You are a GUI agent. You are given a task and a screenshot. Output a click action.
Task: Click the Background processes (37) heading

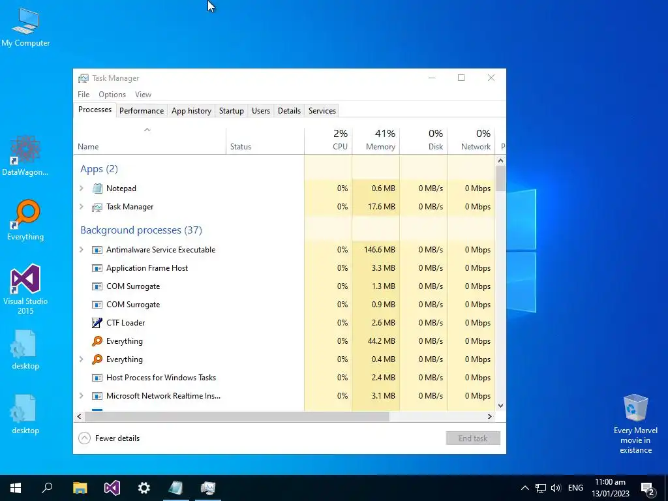click(141, 230)
